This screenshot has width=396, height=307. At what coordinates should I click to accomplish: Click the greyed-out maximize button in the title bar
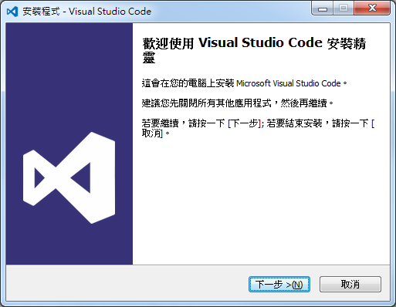[x=344, y=8]
